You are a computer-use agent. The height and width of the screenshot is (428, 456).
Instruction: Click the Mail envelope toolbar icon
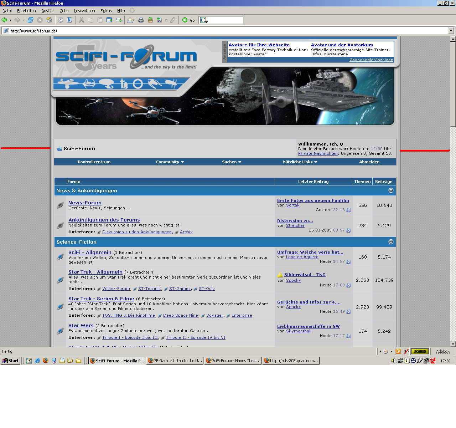(x=130, y=20)
